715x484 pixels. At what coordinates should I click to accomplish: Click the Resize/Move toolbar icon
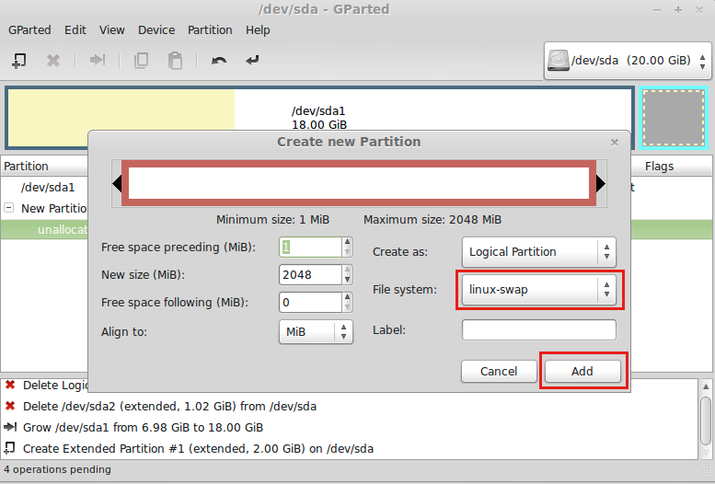click(x=97, y=61)
